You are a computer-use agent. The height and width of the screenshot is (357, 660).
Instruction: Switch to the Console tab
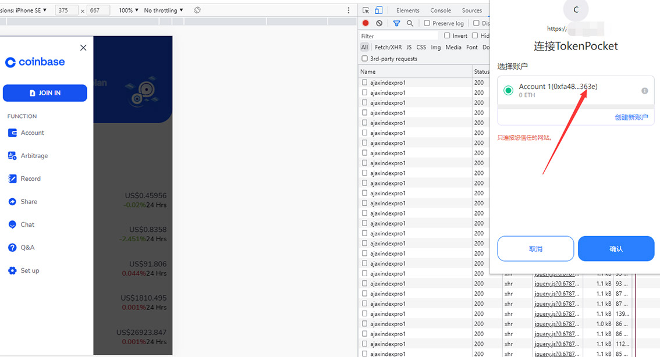441,10
